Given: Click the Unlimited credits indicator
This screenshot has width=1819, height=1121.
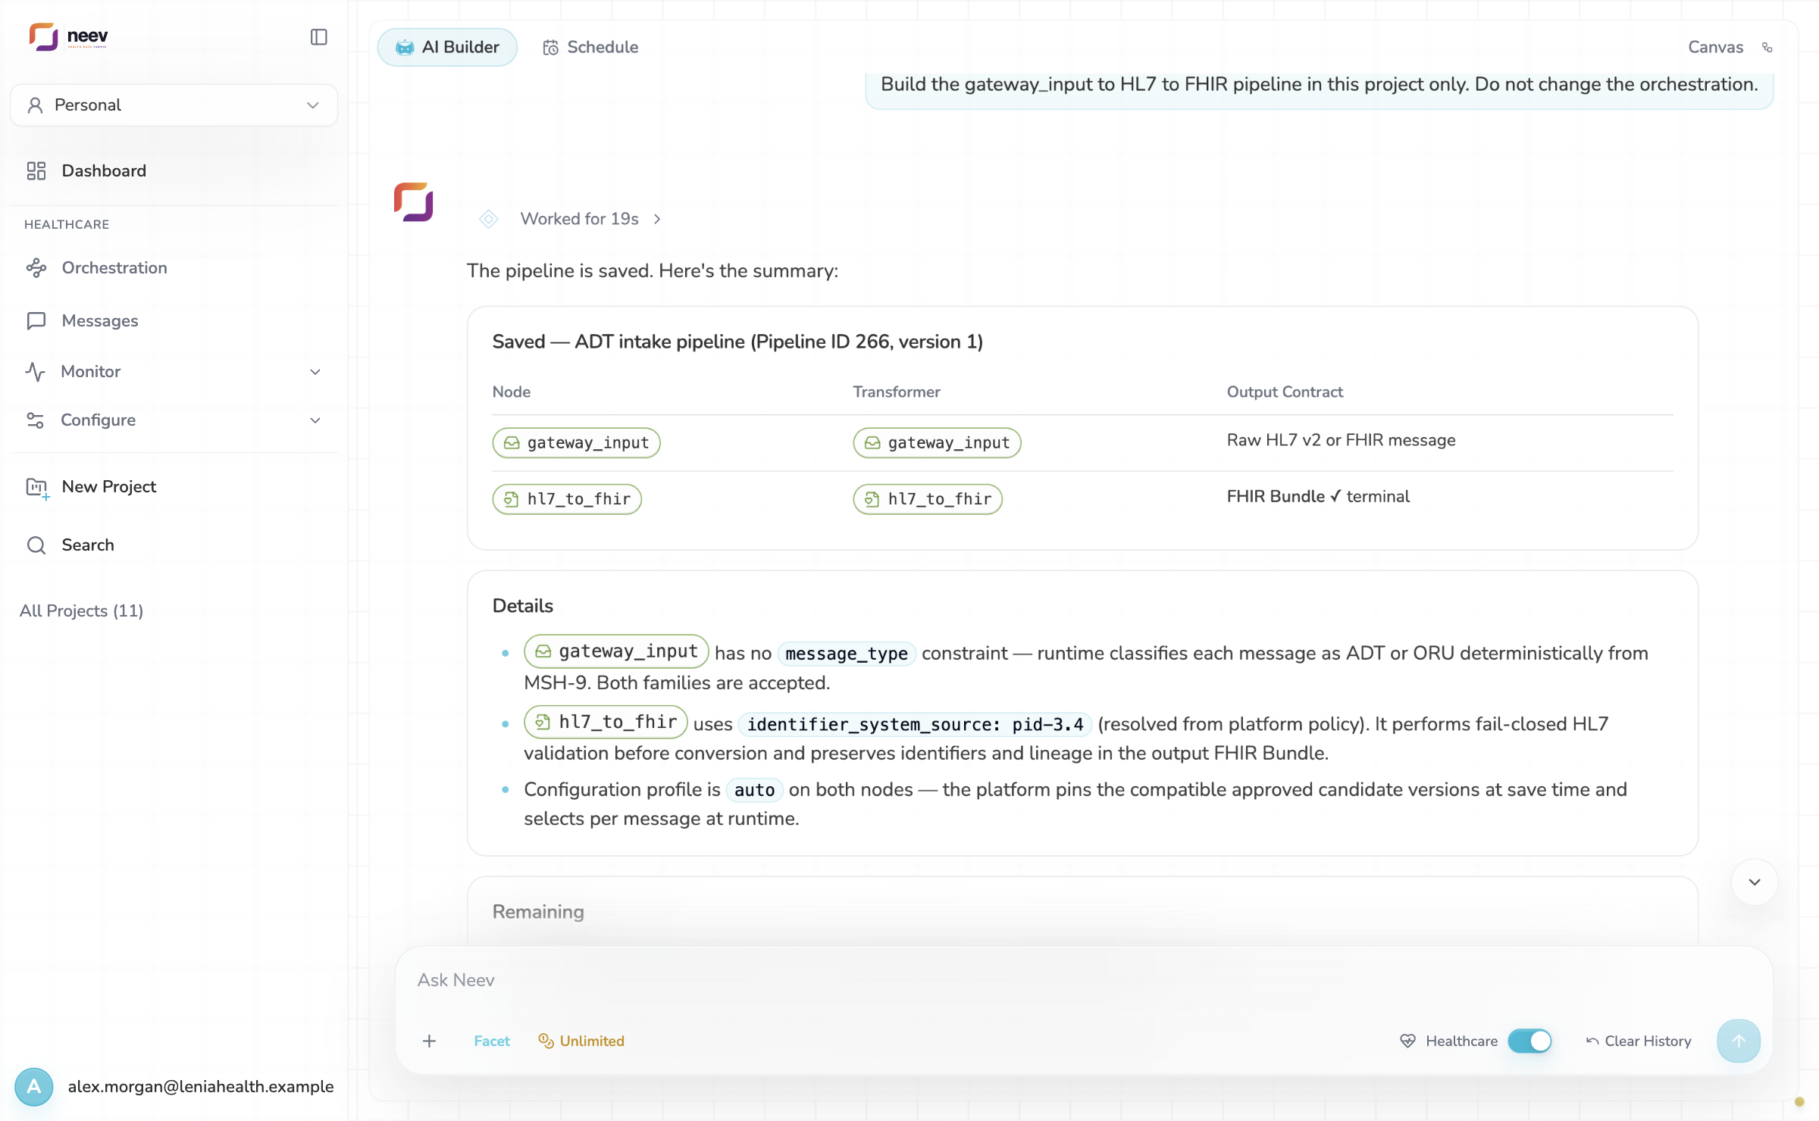Looking at the screenshot, I should (x=581, y=1041).
